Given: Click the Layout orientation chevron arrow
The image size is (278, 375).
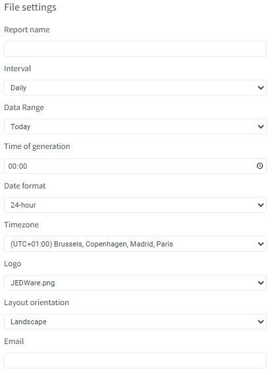Looking at the screenshot, I should click(x=261, y=322).
